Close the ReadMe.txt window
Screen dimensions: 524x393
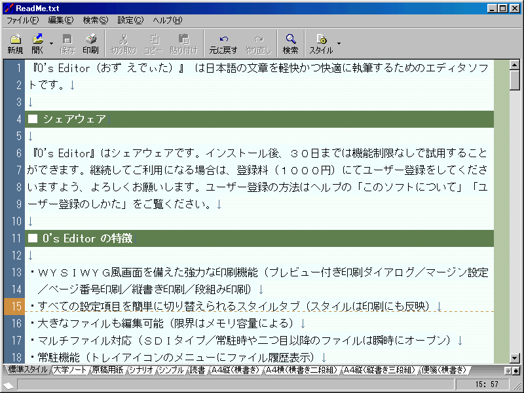coord(514,9)
